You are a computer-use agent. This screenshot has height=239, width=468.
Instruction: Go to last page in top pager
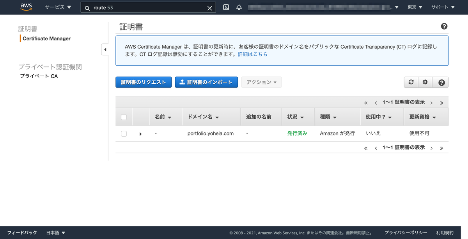point(441,103)
